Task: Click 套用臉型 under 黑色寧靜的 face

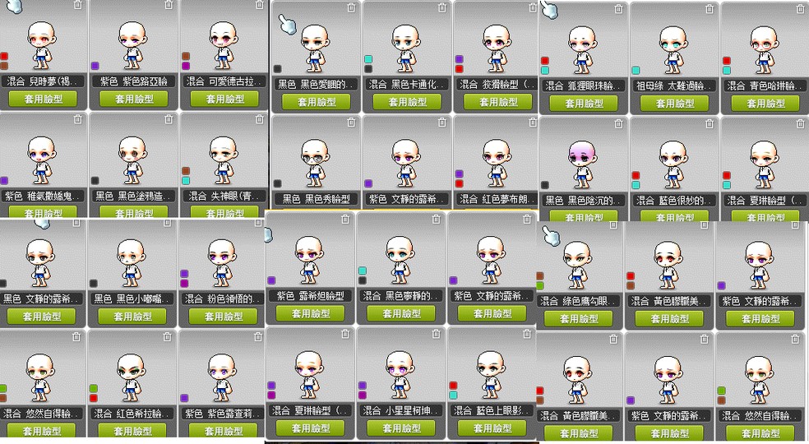Action: pyautogui.click(x=401, y=313)
